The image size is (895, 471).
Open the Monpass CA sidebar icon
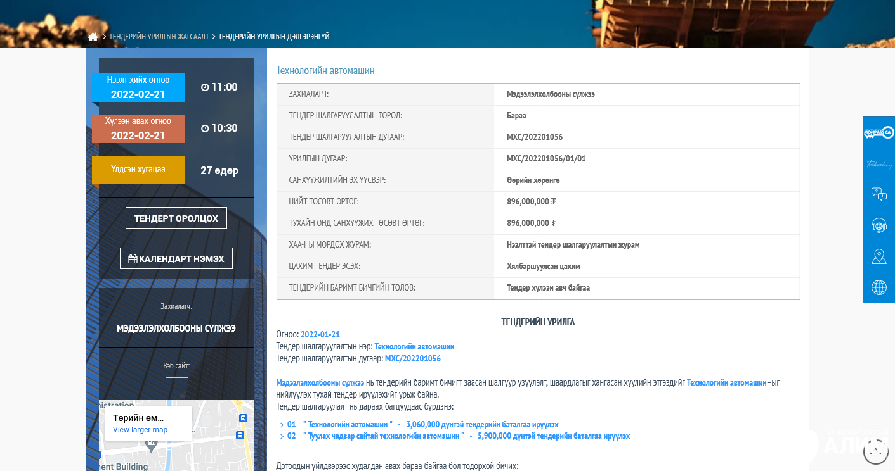point(879,132)
